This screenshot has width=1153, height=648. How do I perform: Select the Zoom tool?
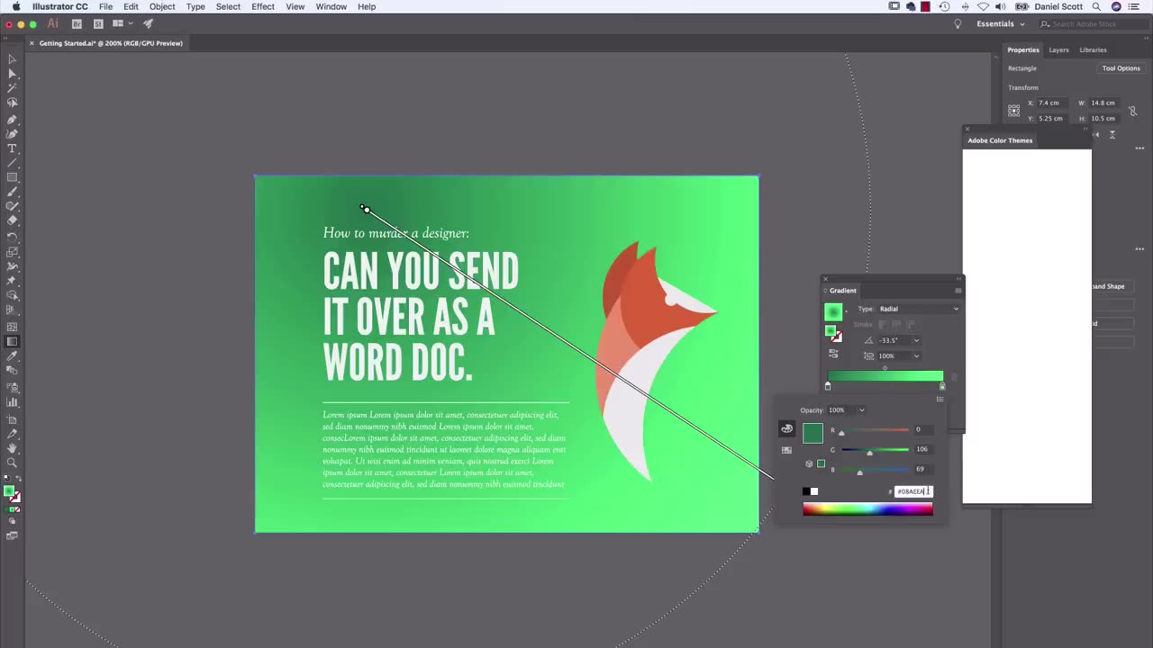pyautogui.click(x=12, y=463)
